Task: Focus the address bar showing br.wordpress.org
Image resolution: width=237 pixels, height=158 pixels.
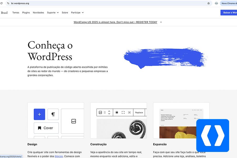Action: click(x=109, y=3)
